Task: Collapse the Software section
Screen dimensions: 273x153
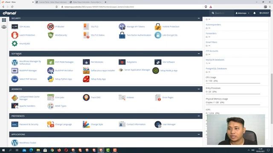Action: (x=199, y=54)
